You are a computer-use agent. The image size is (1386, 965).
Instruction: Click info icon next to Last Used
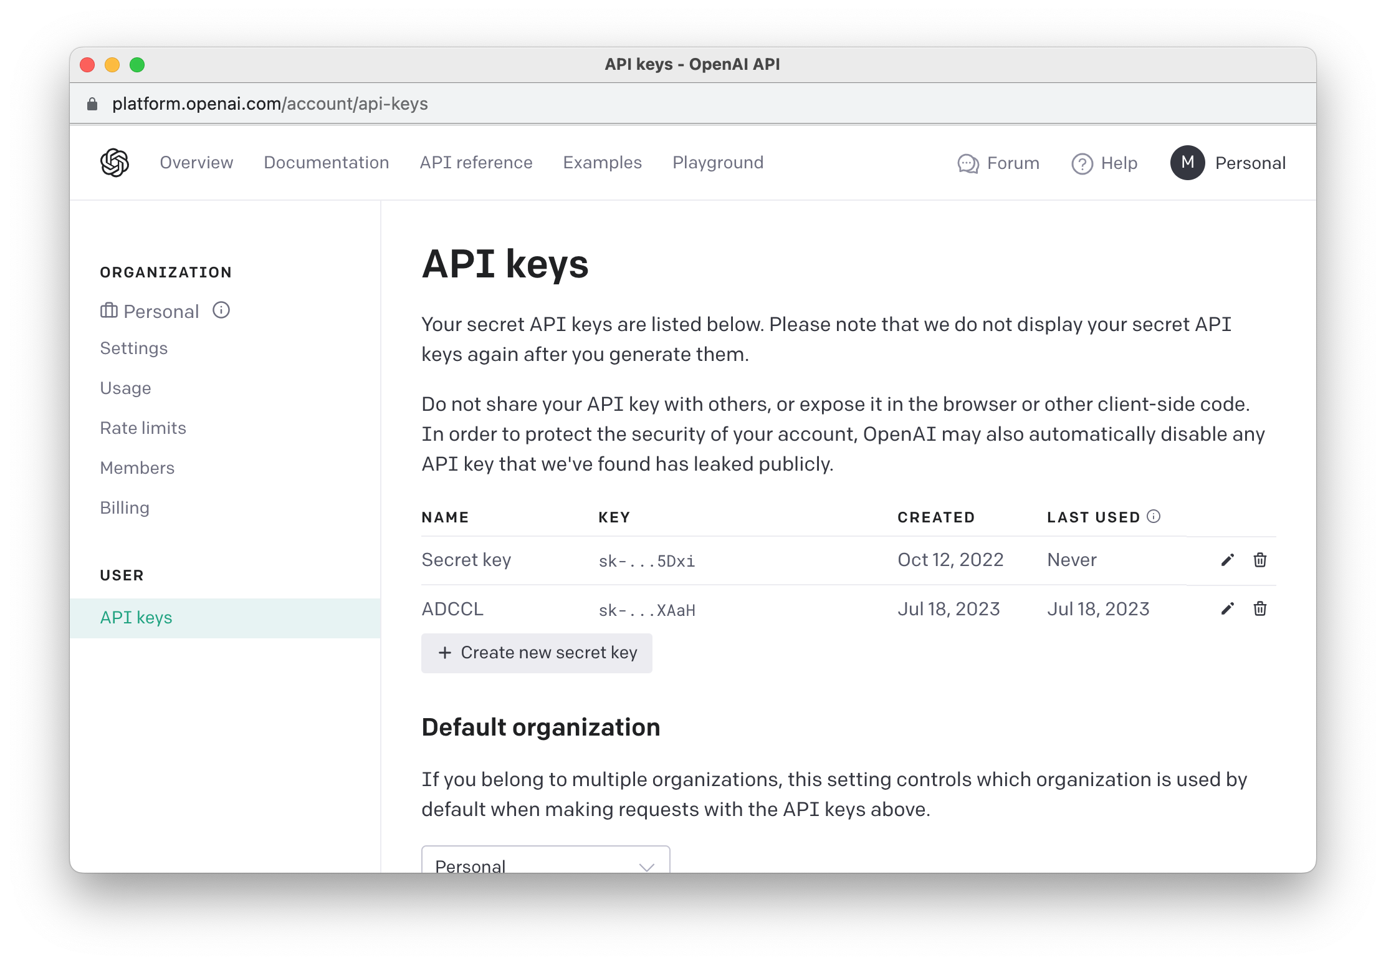[1154, 516]
